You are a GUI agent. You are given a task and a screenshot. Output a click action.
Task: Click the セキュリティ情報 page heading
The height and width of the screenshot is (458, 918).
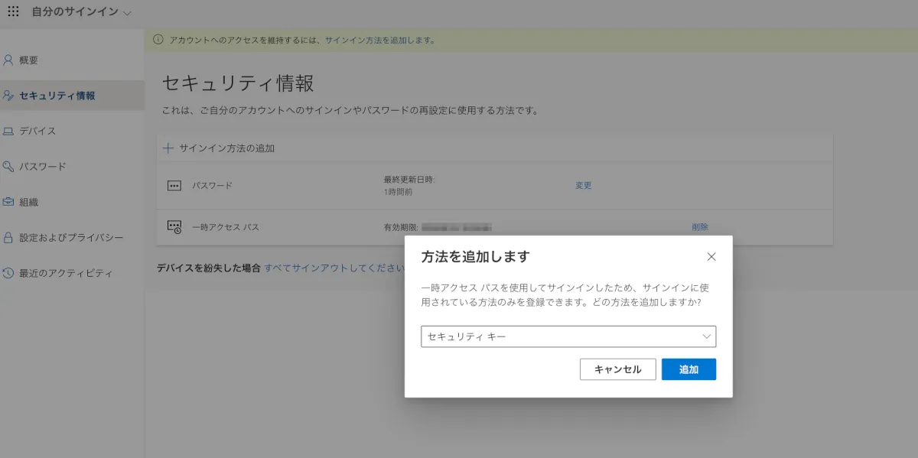click(x=238, y=84)
